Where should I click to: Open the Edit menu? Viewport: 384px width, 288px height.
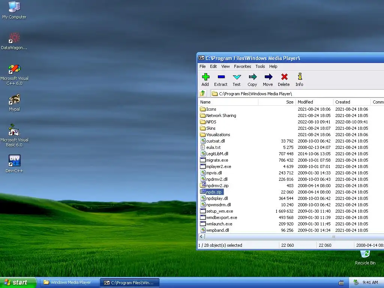click(213, 66)
